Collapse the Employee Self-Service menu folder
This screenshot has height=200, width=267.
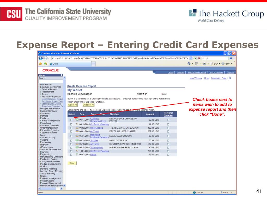pos(39,87)
